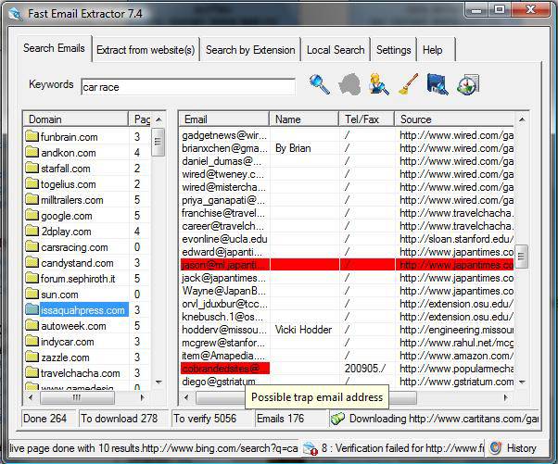Select the evonline@ucla.edu email row
Screen dimensions: 558x464
[347, 239]
